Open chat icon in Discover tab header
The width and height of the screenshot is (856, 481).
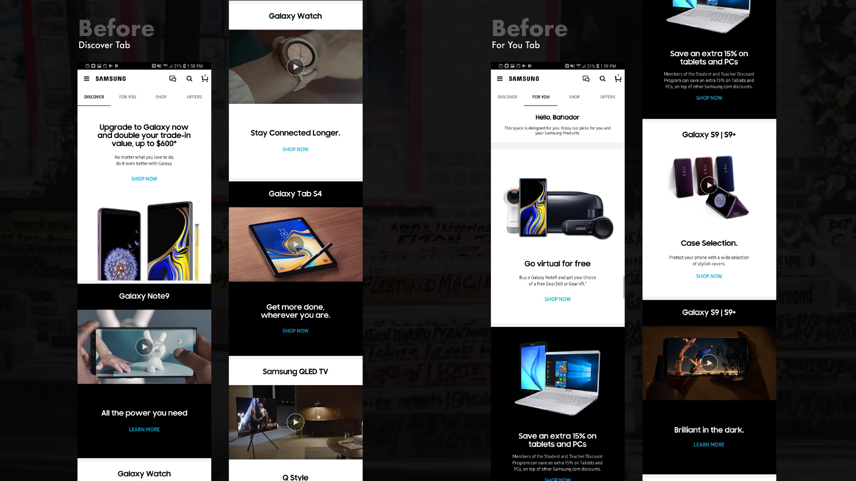(x=173, y=79)
